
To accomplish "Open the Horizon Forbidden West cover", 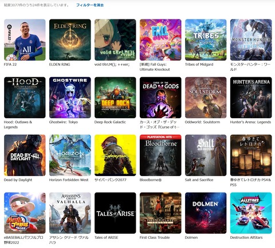I will coord(70,155).
